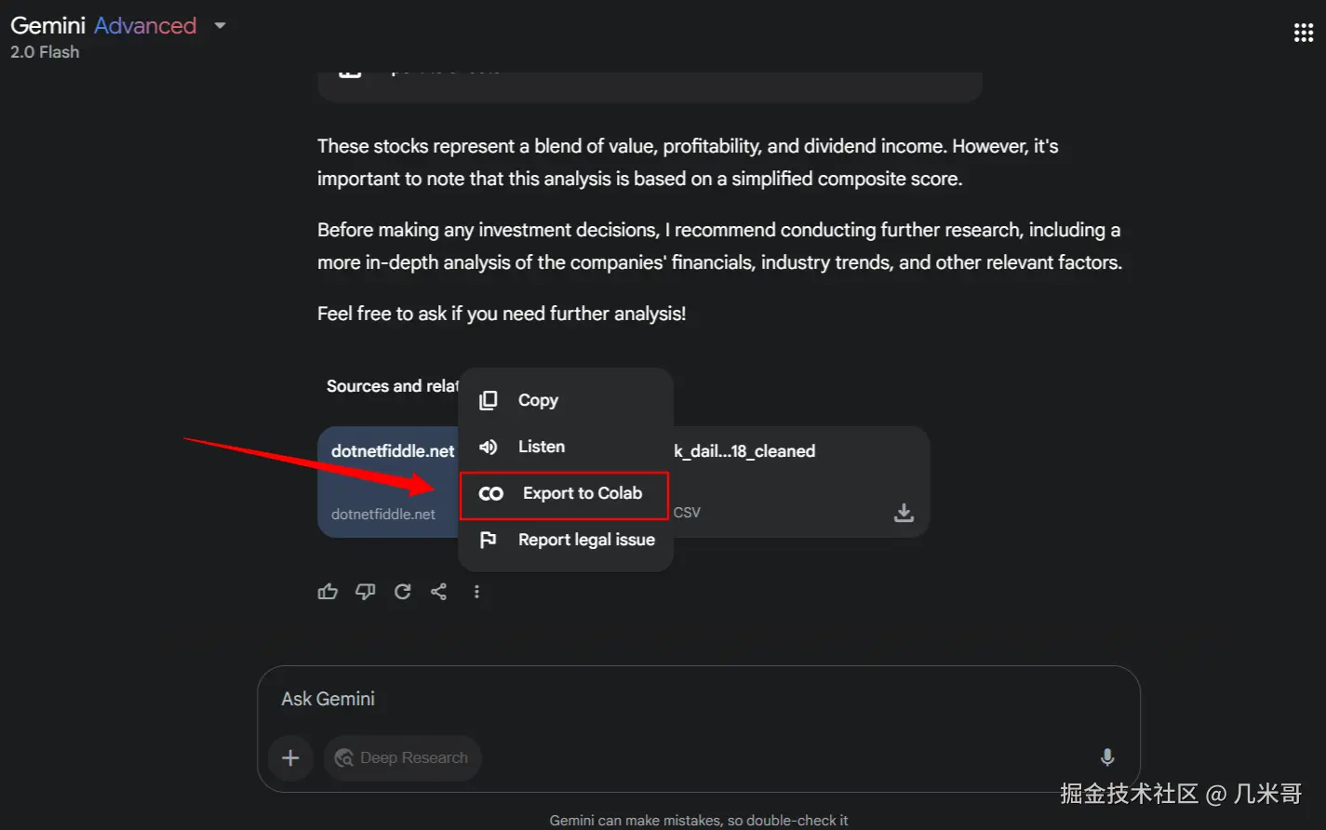Click the Sources and related heading
This screenshot has height=830, width=1326.
tap(392, 386)
